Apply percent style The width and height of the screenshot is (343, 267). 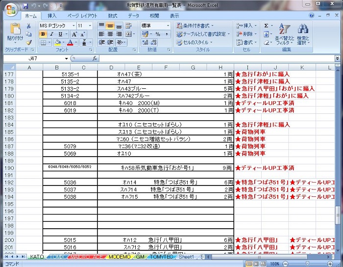158,34
